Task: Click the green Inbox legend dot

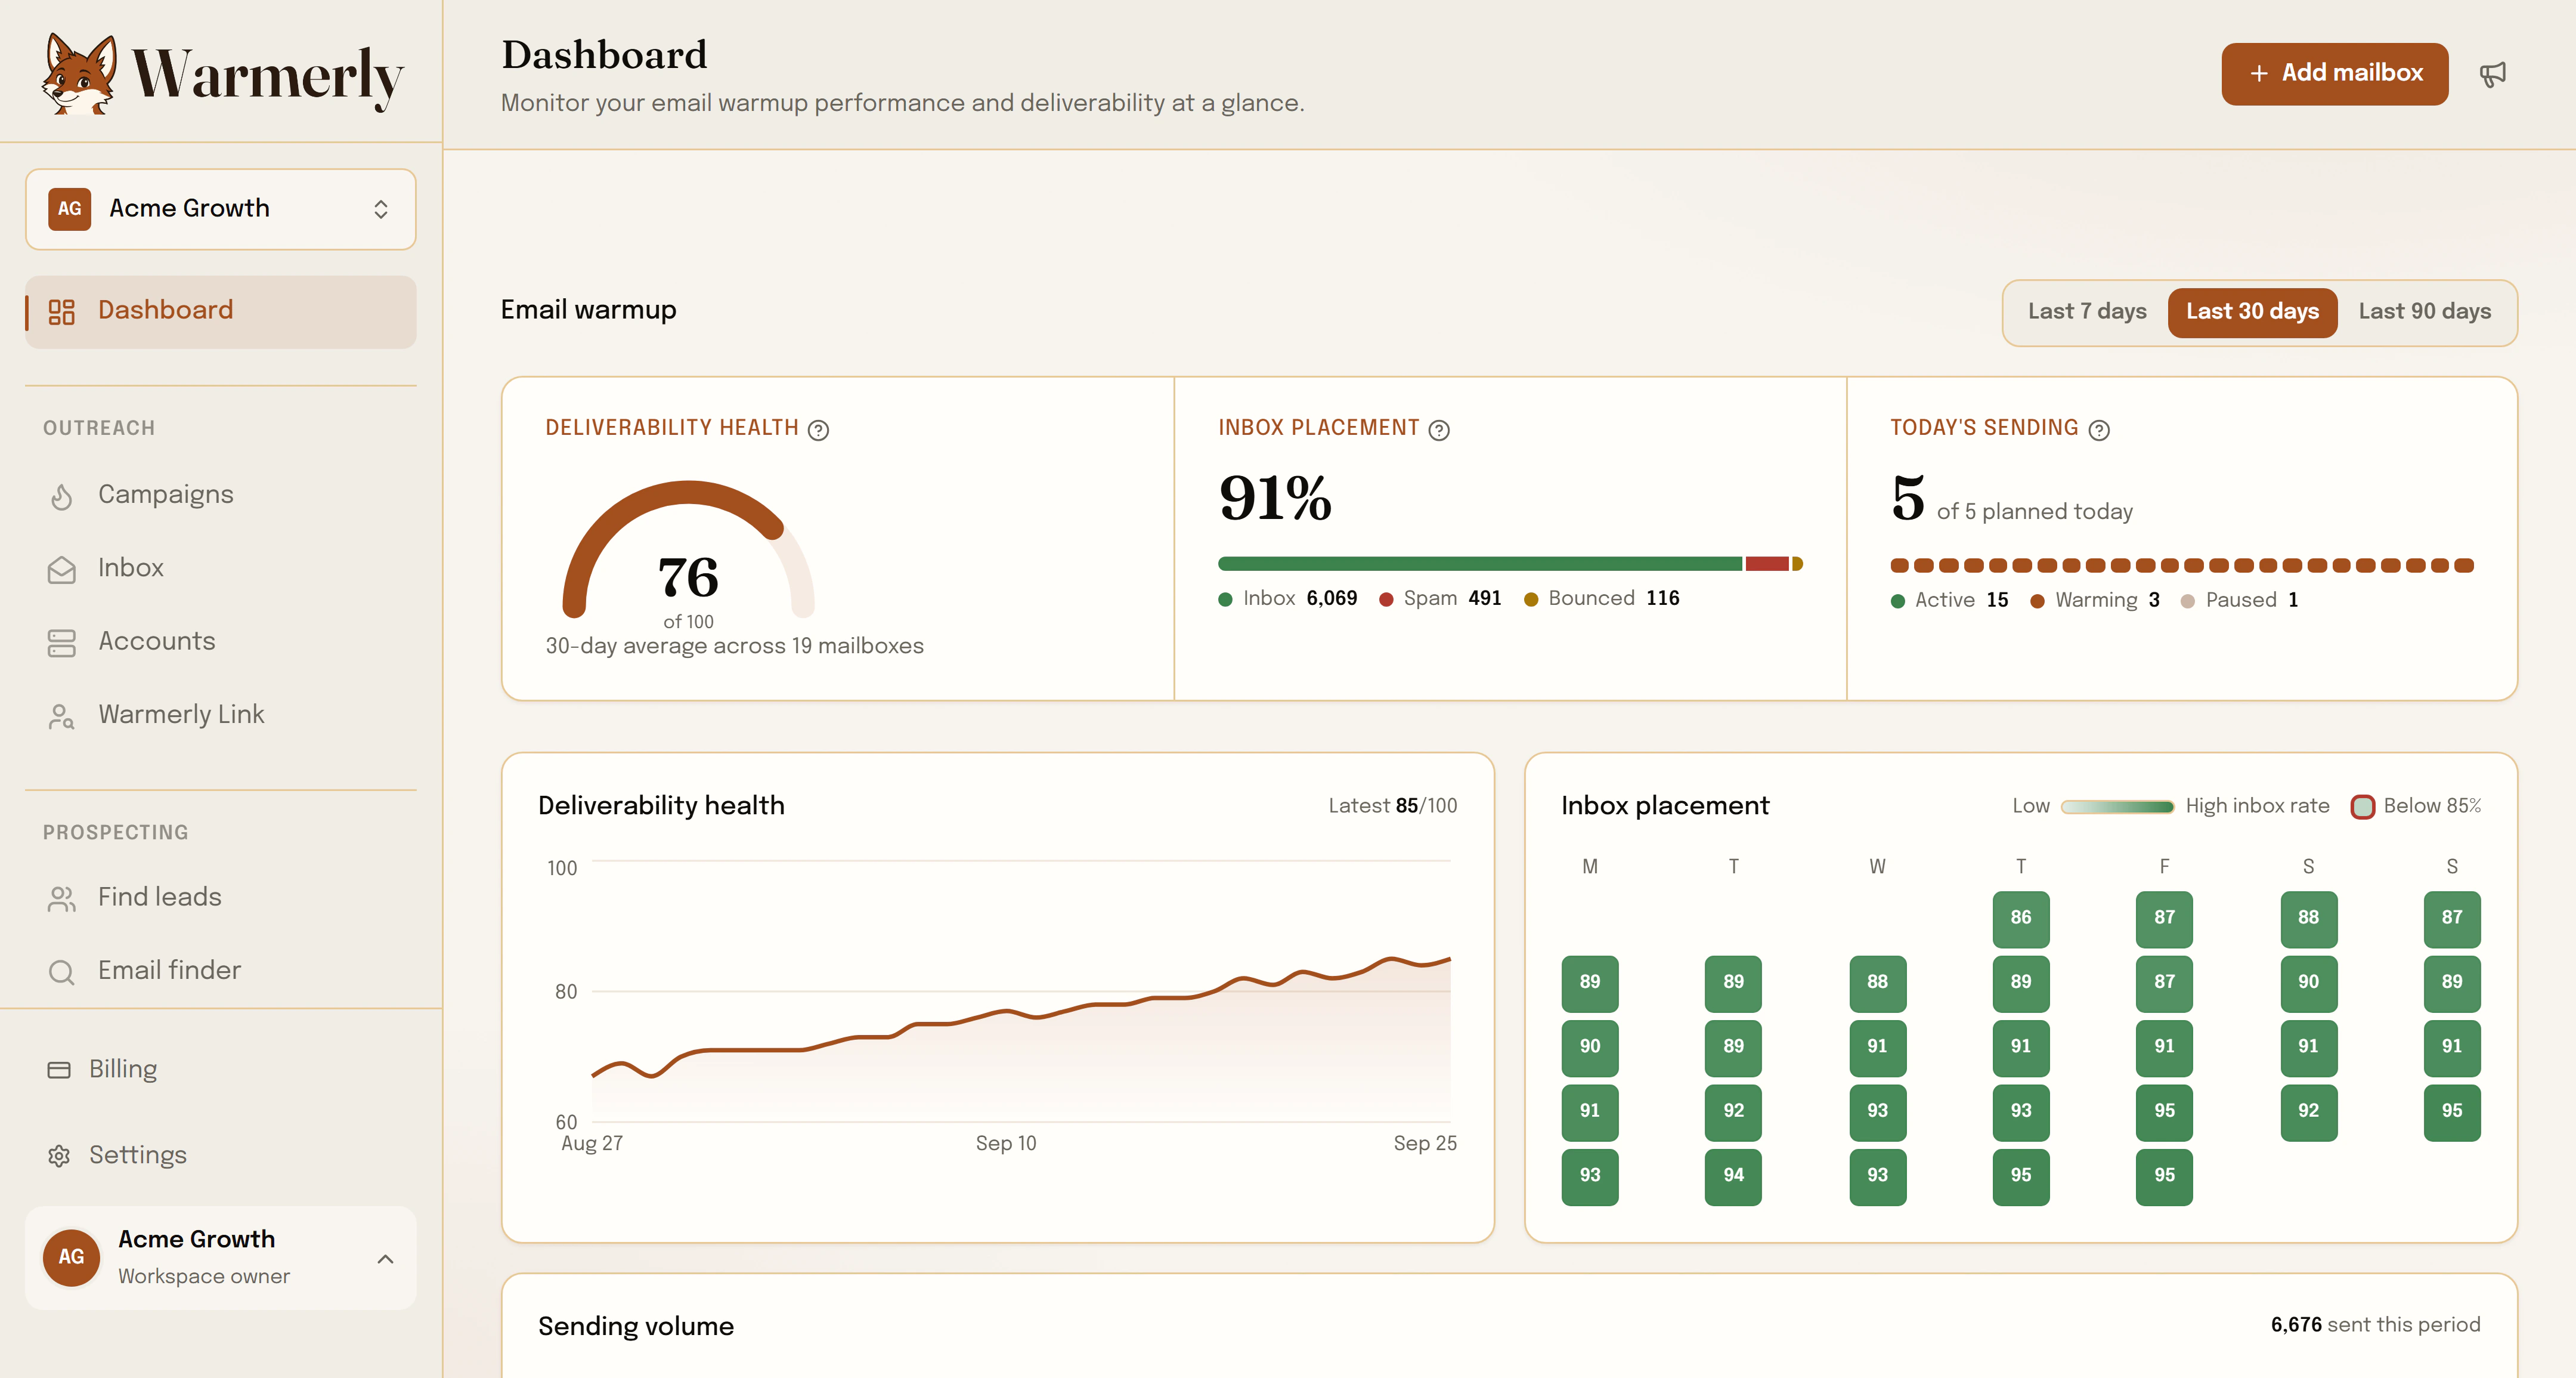Action: (1225, 600)
